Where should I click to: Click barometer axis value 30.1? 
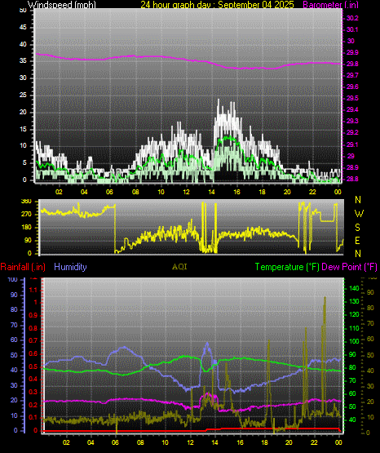pyautogui.click(x=352, y=29)
